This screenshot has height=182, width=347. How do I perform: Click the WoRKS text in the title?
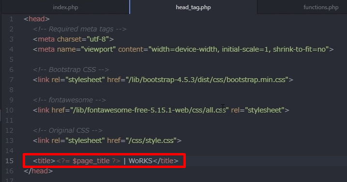coord(140,161)
